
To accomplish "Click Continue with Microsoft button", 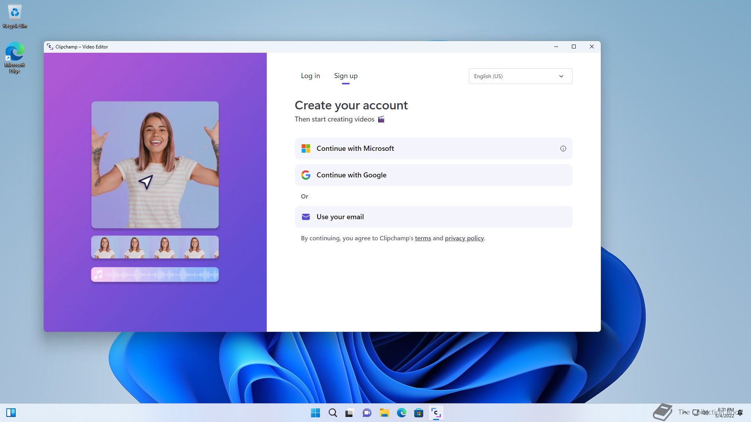I will click(433, 148).
